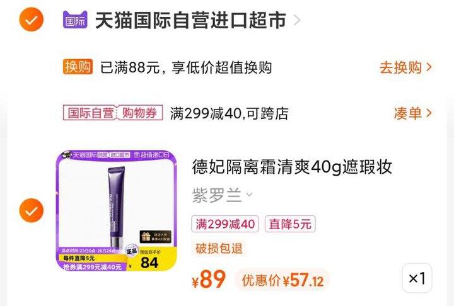454x306 pixels.
Task: Tap 凑单 to add more items
Action: (408, 113)
